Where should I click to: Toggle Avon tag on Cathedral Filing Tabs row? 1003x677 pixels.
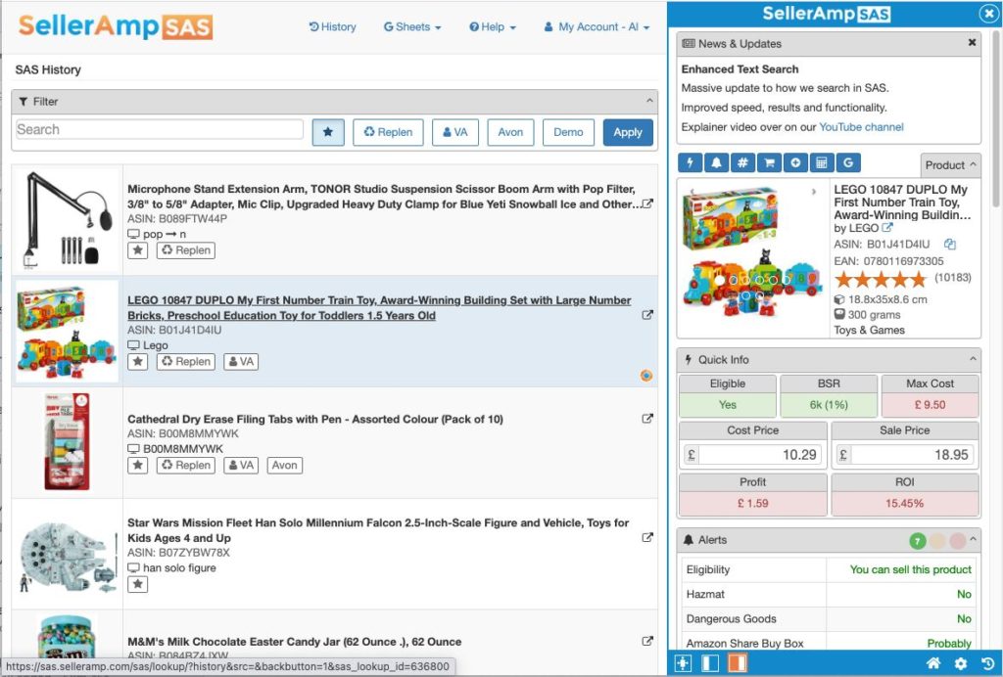[285, 465]
